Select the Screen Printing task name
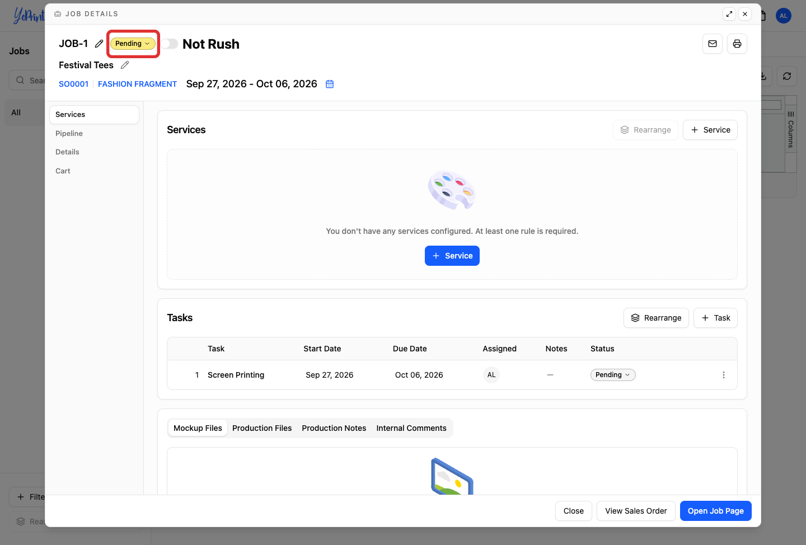Viewport: 806px width, 545px height. tap(236, 375)
